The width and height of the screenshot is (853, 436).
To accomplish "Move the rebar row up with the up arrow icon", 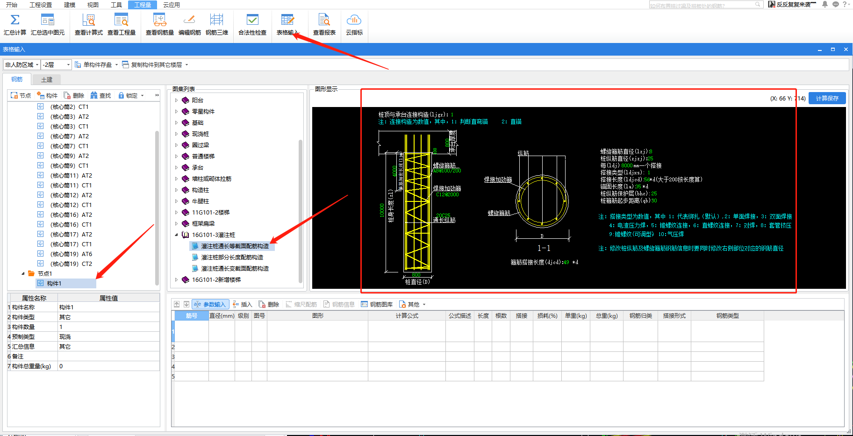I will coord(177,304).
